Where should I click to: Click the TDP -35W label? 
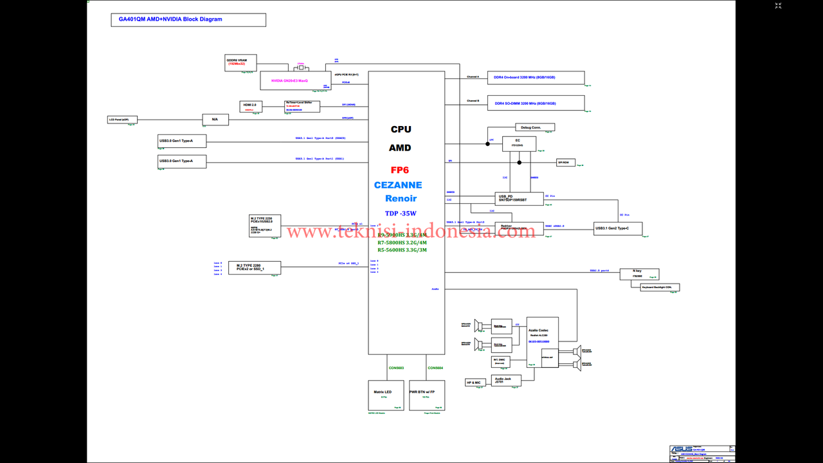tap(401, 213)
